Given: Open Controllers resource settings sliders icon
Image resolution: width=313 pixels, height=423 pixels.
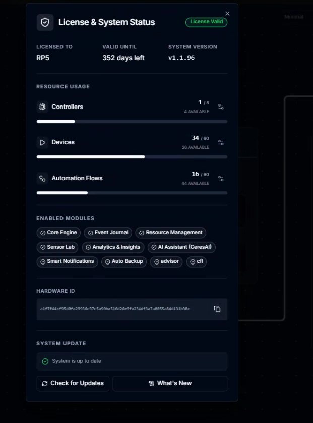Looking at the screenshot, I should [x=221, y=107].
